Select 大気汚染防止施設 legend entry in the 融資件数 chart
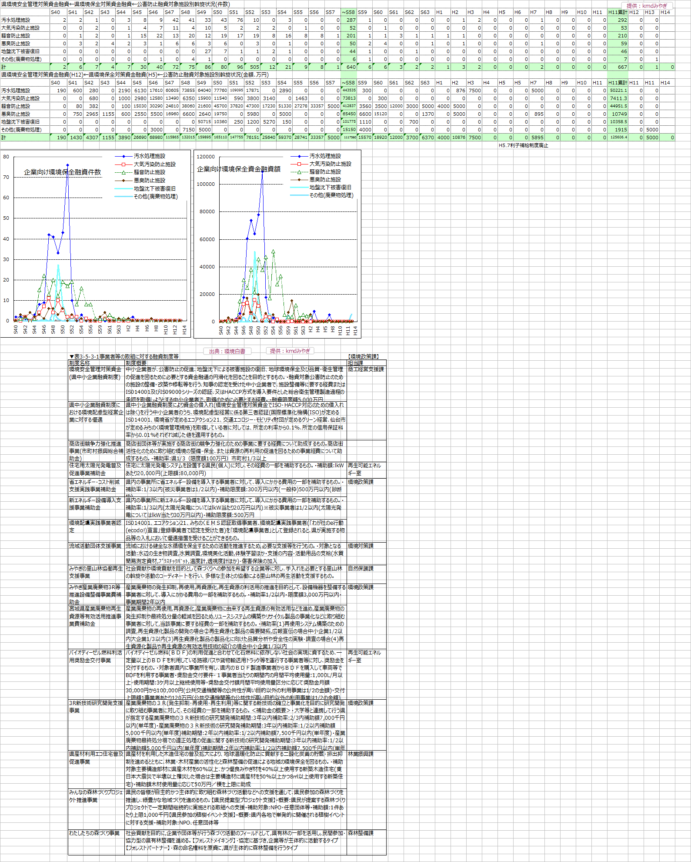The height and width of the screenshot is (862, 691). point(145,164)
